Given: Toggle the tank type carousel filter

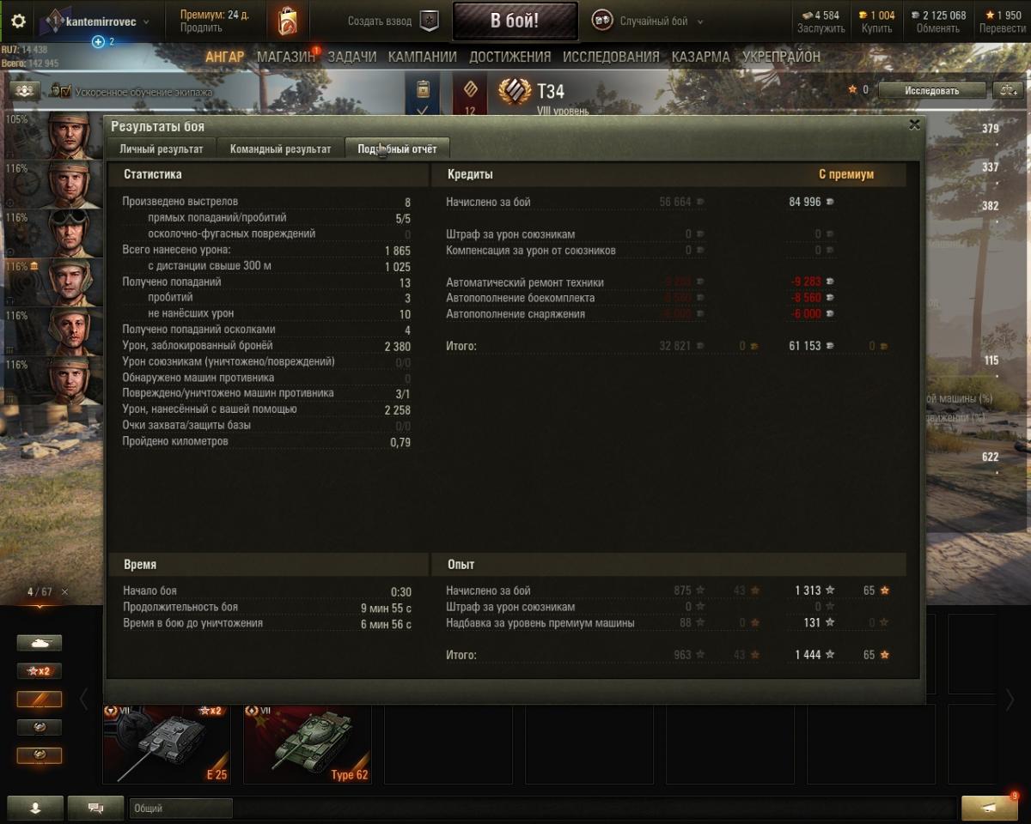Looking at the screenshot, I should coord(40,643).
